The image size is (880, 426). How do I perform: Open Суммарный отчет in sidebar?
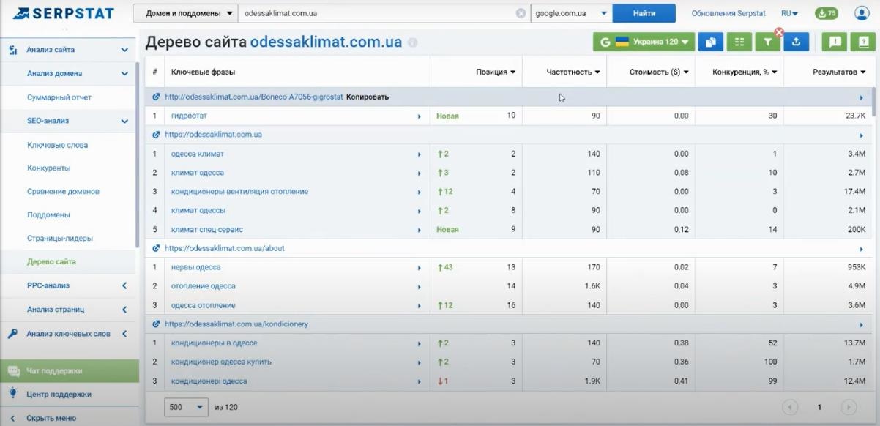click(x=59, y=97)
